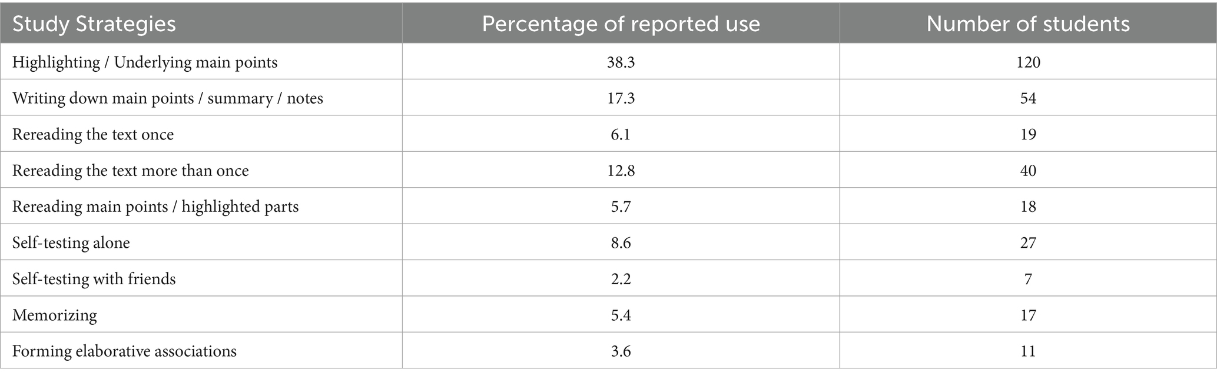Select the Highlighting / Underlying main points cell

pos(145,62)
